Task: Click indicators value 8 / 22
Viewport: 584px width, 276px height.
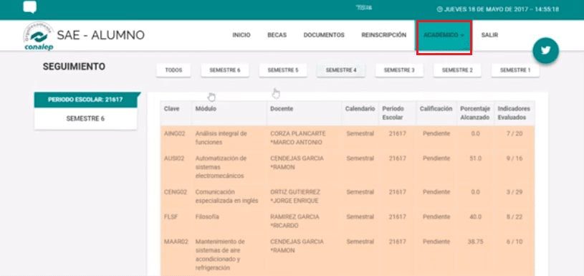Action: coord(514,216)
